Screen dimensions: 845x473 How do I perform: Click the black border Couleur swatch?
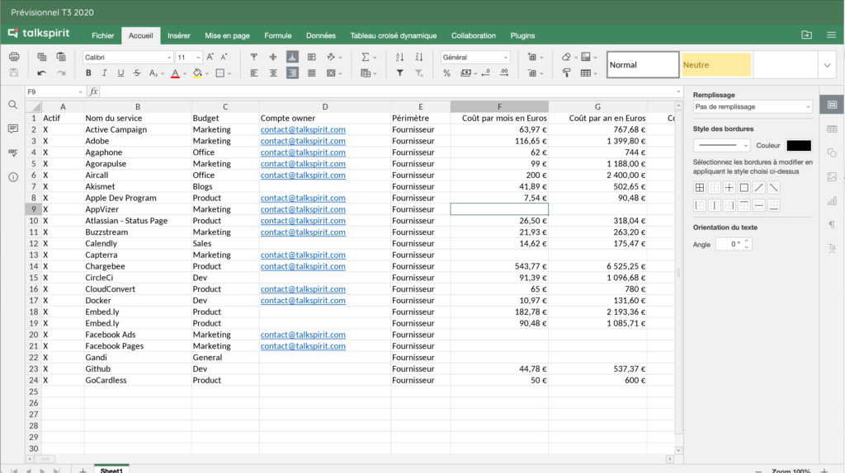(798, 145)
